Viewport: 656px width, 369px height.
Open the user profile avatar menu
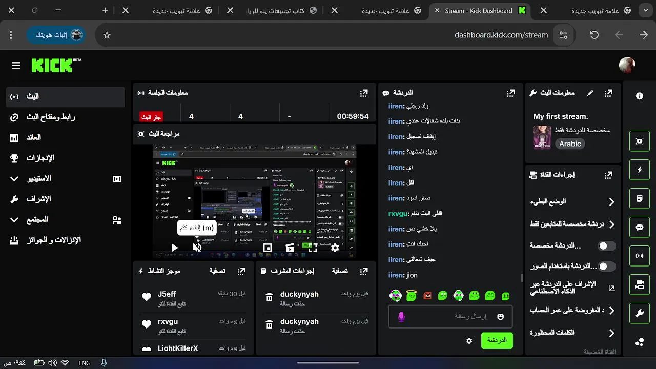pos(627,65)
